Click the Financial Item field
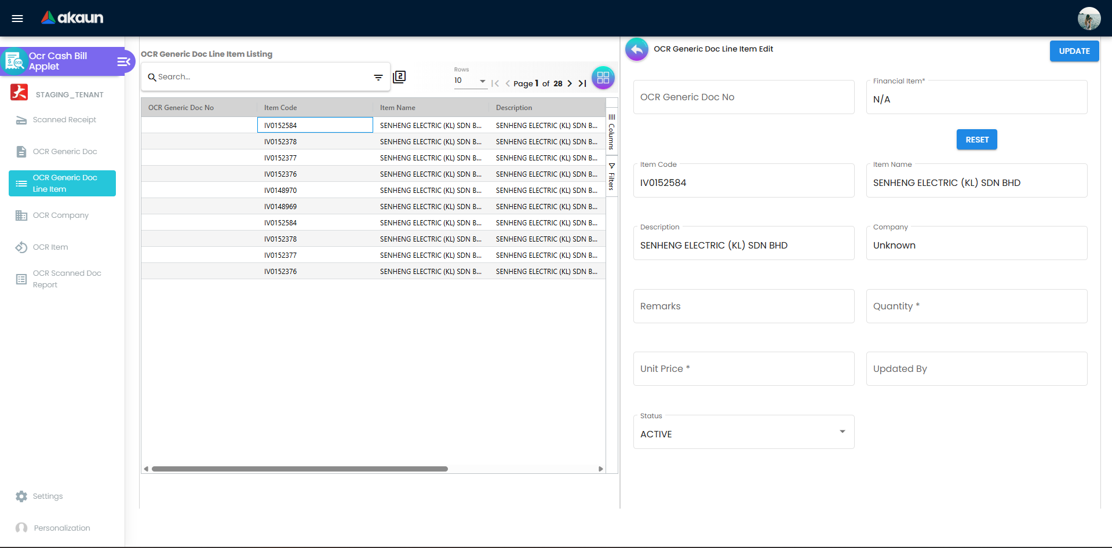This screenshot has width=1112, height=548. point(977,97)
